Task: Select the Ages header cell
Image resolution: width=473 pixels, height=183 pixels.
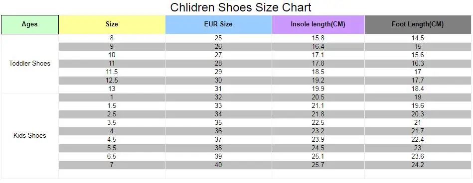Action: click(x=30, y=24)
